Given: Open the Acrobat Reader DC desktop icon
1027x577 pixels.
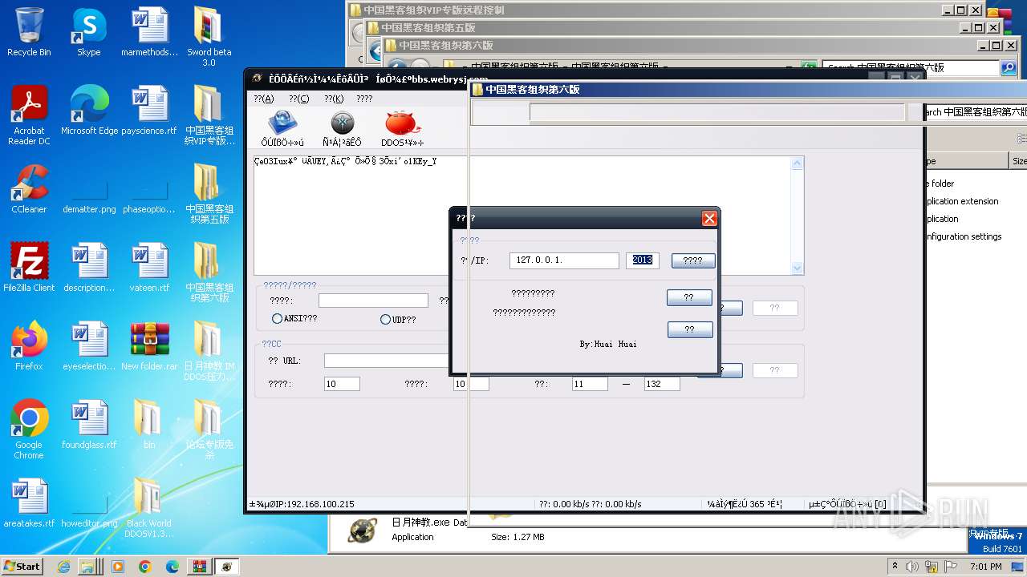Looking at the screenshot, I should [x=29, y=115].
